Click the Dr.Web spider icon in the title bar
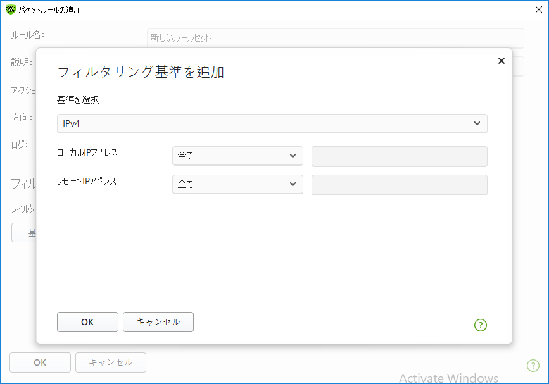 point(11,9)
